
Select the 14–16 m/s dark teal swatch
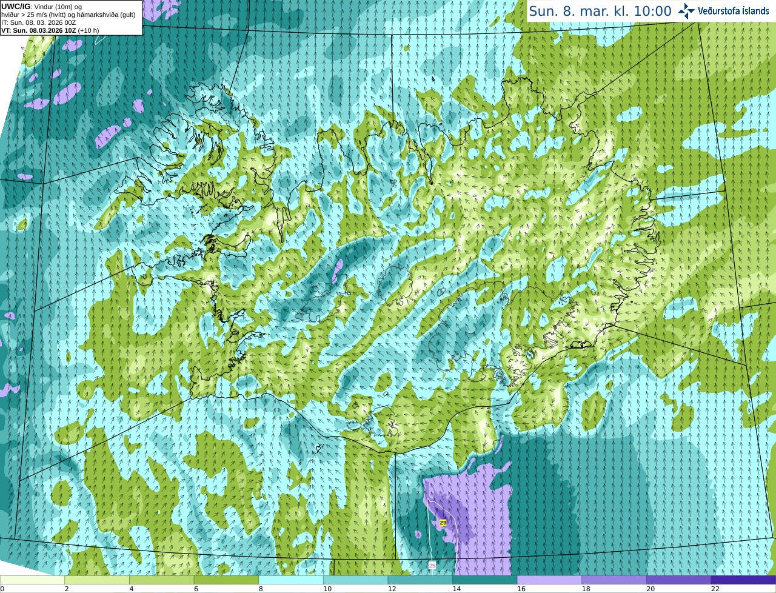[485, 580]
